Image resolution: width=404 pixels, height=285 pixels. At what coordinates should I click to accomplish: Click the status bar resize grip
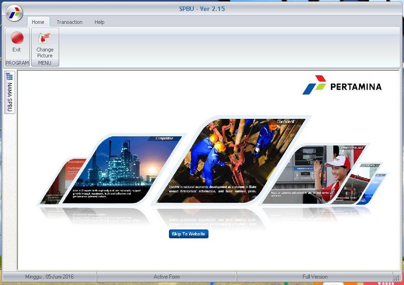point(397,278)
